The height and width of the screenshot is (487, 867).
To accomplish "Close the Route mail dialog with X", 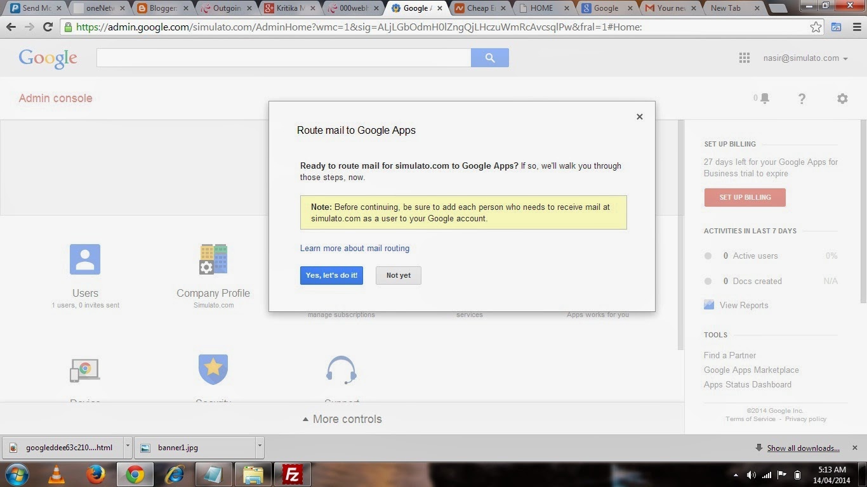I will 640,117.
